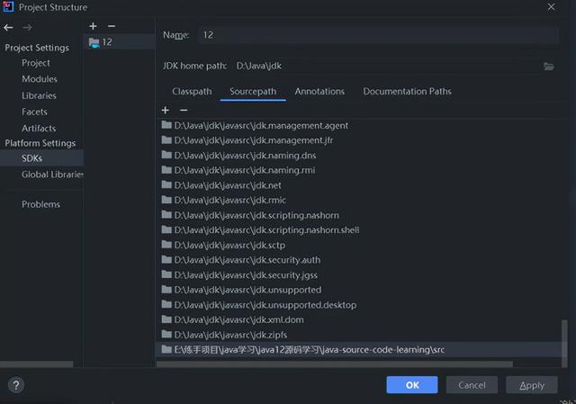576x404 pixels.
Task: Open Libraries settings page
Action: 39,95
